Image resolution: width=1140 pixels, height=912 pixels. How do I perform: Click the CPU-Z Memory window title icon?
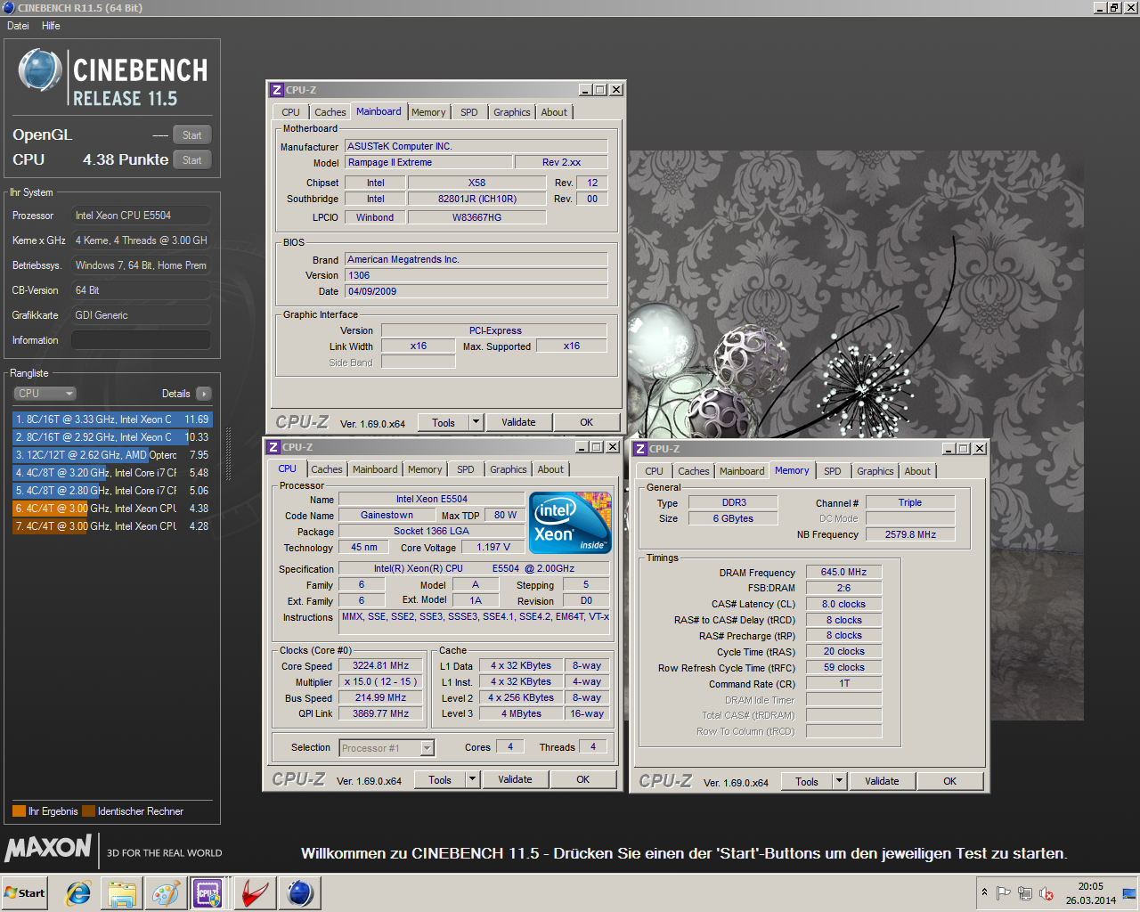coord(639,449)
